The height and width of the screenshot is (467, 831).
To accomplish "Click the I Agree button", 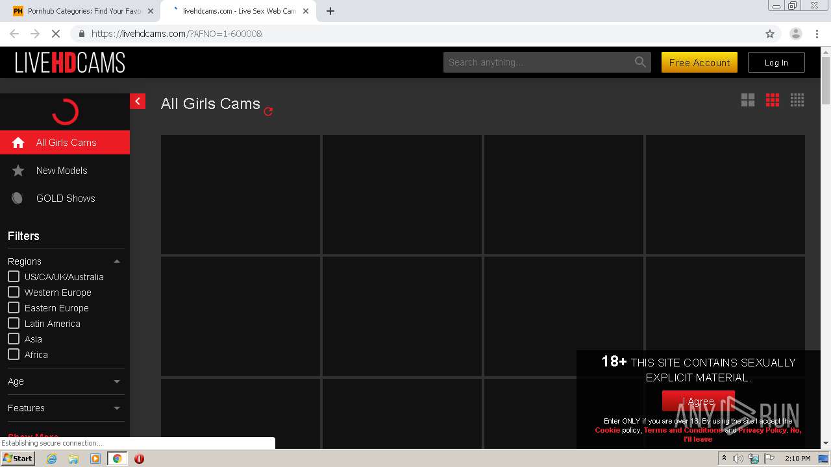I will click(x=698, y=401).
